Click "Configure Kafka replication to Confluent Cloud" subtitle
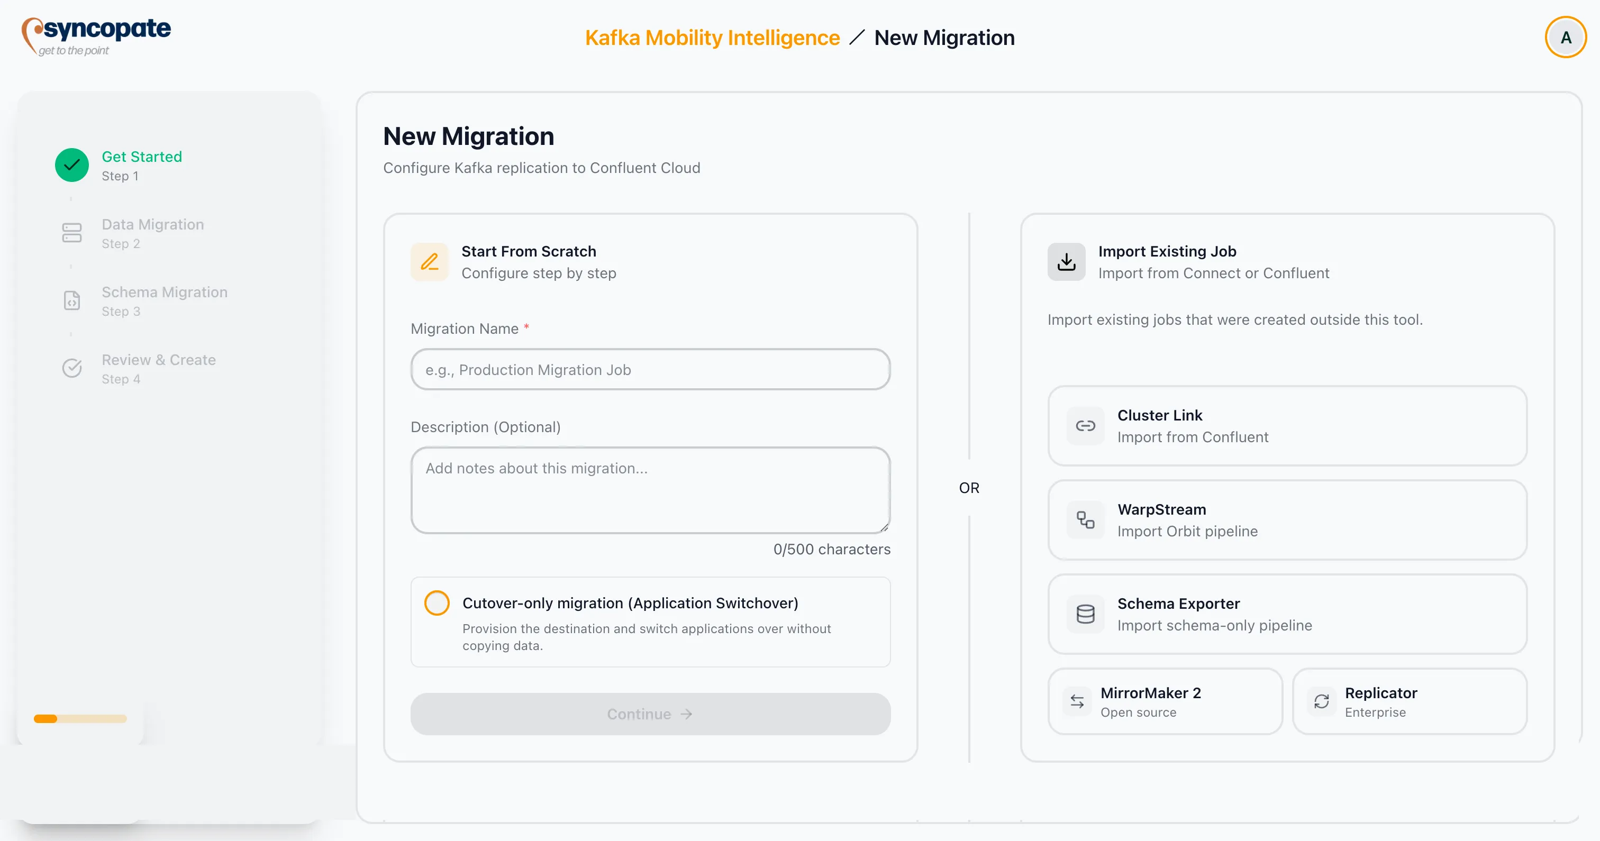This screenshot has width=1600, height=841. coord(542,168)
